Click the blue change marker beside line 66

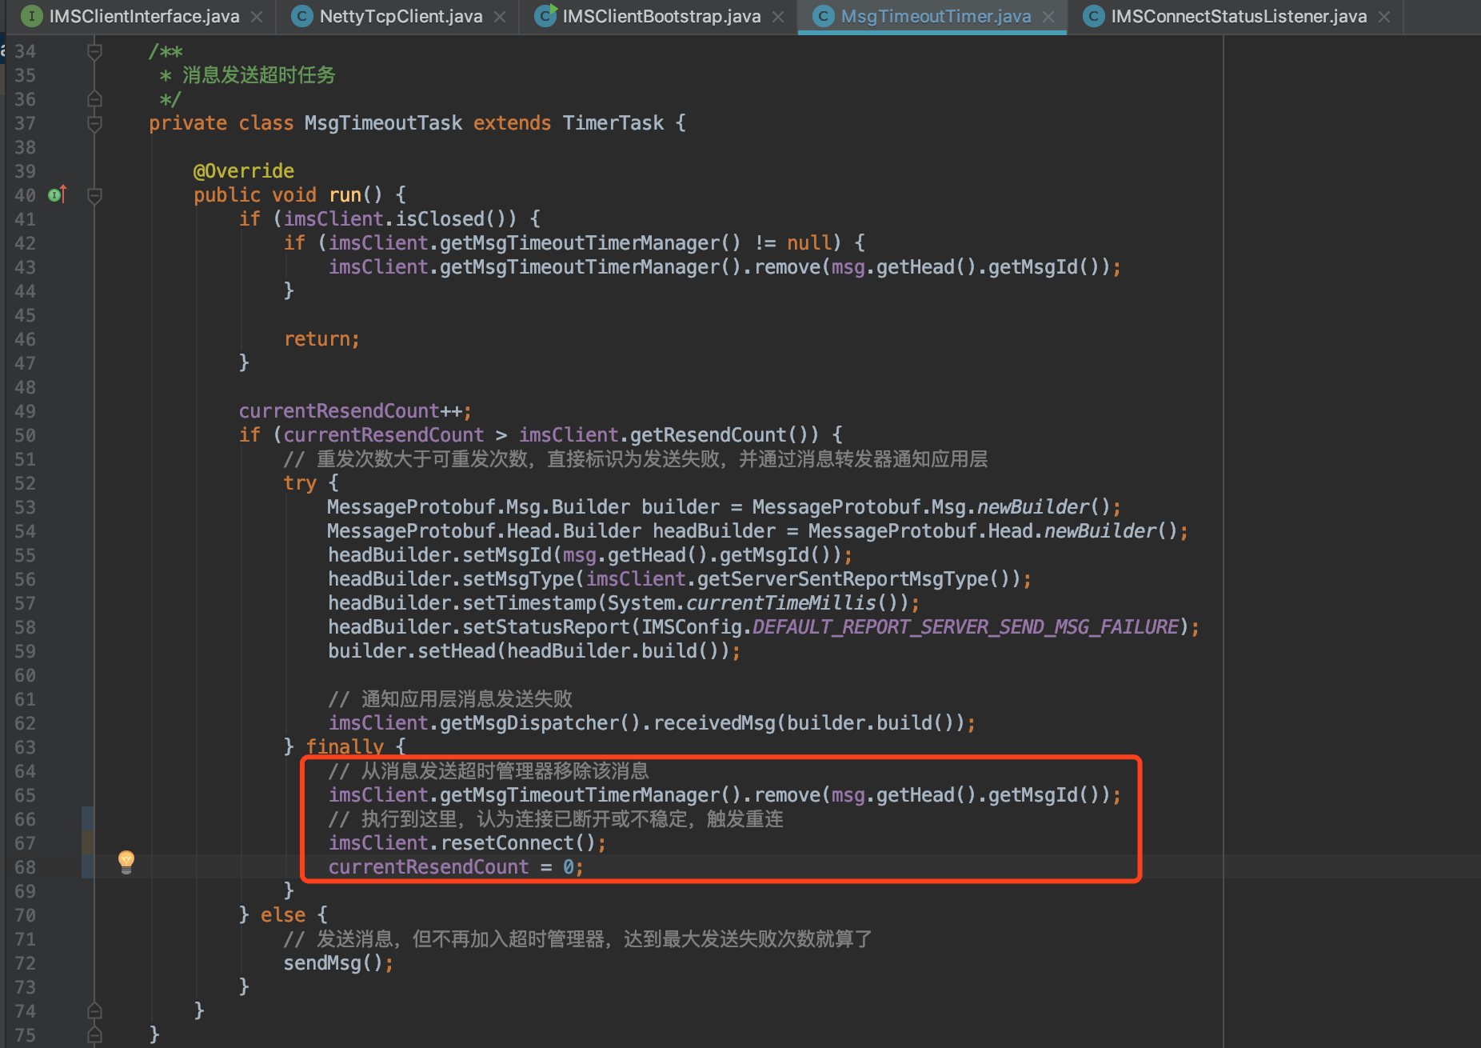point(86,818)
